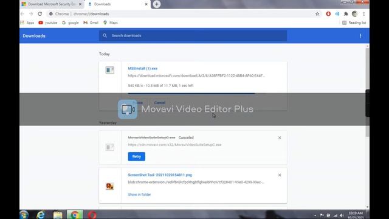Image resolution: width=389 pixels, height=219 pixels.
Task: Close the Downloads tab
Action: click(146, 4)
